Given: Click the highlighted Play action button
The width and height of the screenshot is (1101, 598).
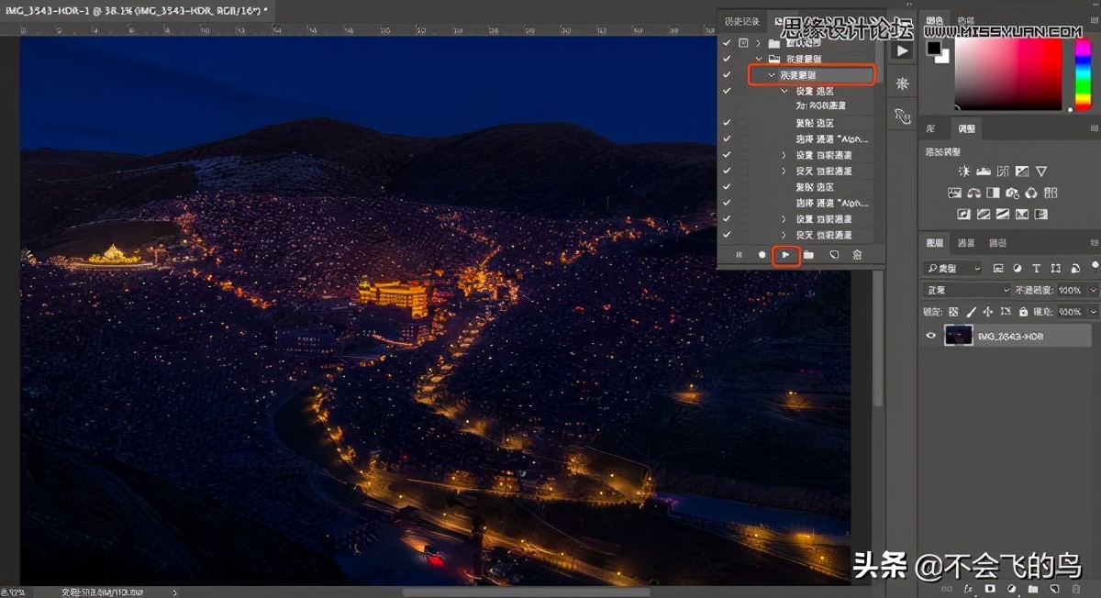Looking at the screenshot, I should pyautogui.click(x=785, y=255).
